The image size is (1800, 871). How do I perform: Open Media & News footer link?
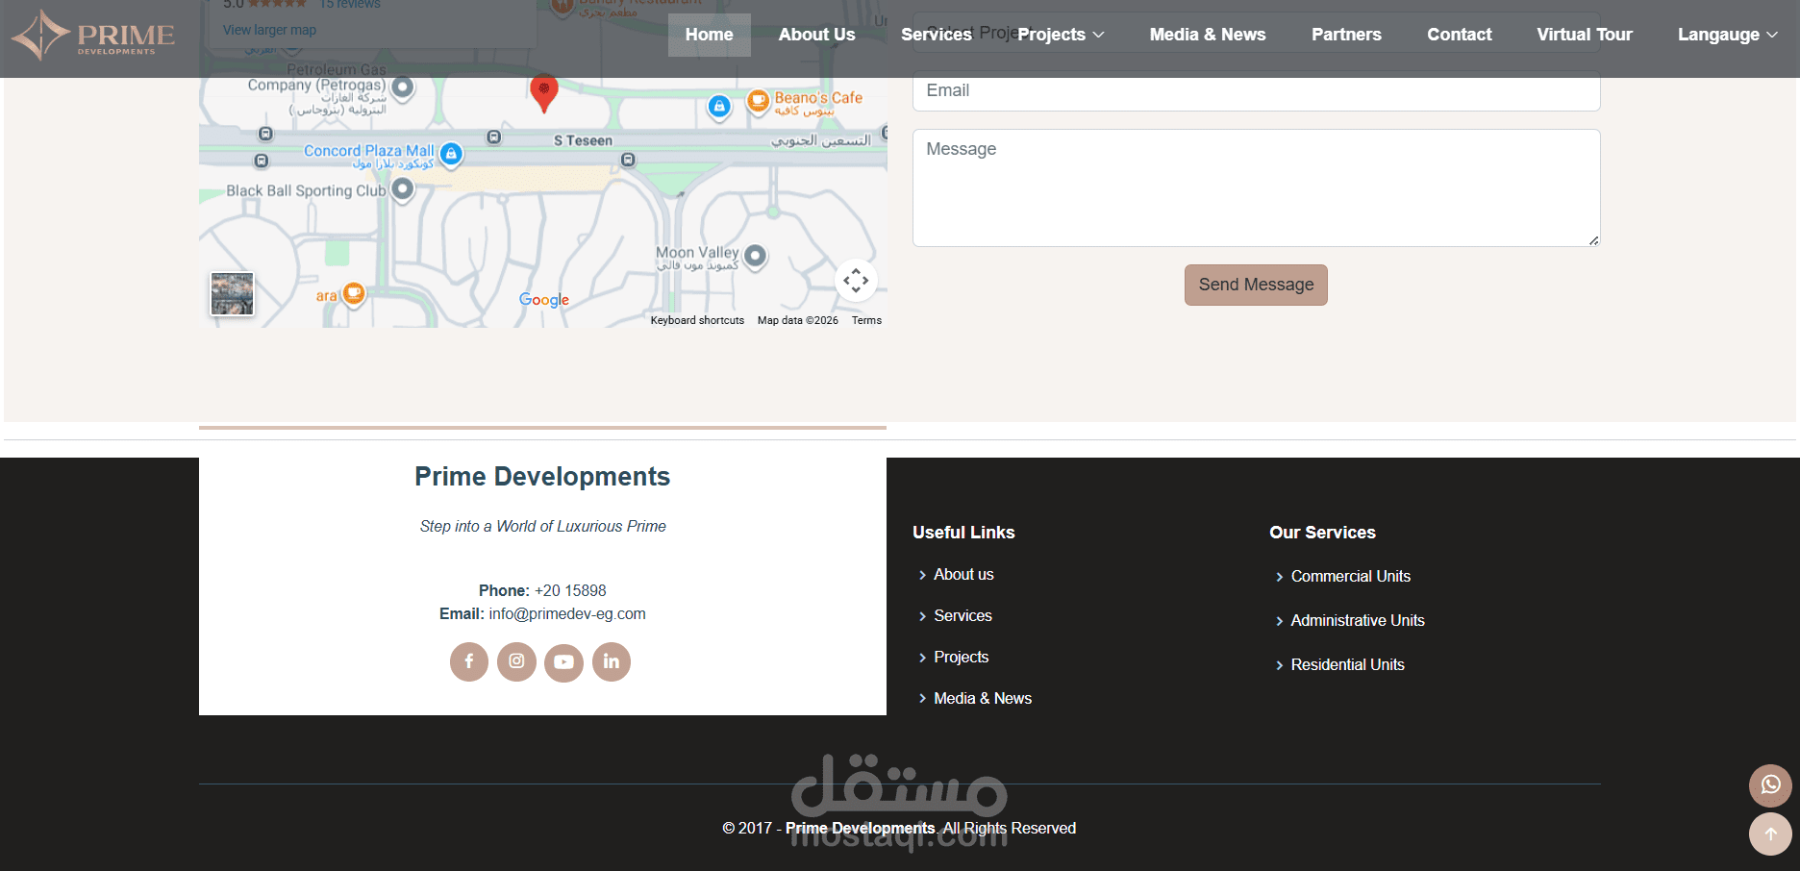pos(983,698)
